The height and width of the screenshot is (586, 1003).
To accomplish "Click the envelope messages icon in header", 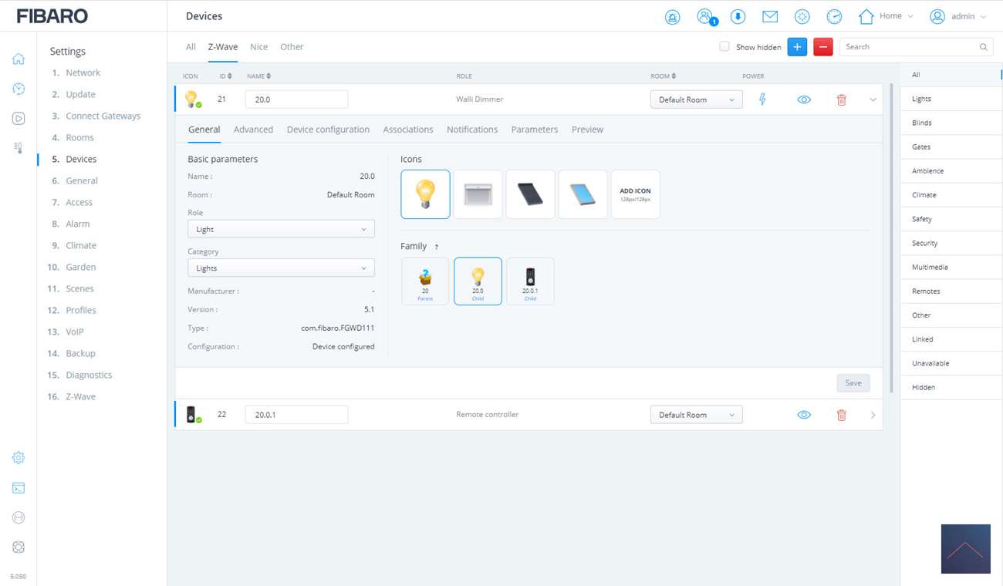I will [x=769, y=16].
